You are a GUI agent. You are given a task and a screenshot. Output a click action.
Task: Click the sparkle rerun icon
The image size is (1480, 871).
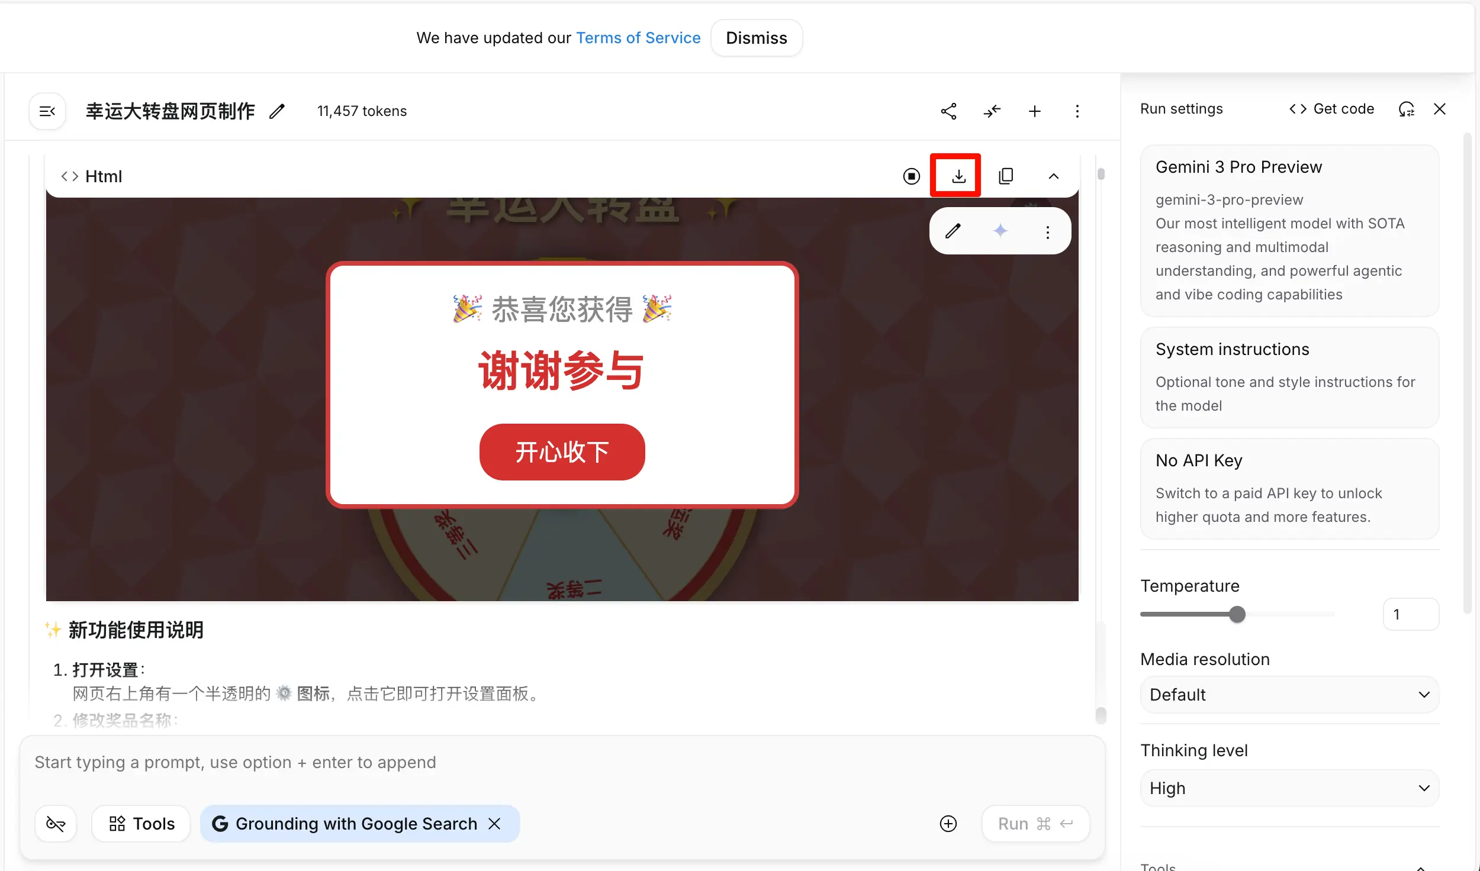click(x=1000, y=231)
